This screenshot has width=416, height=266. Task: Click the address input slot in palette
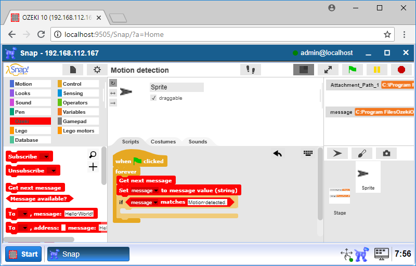pos(63,228)
